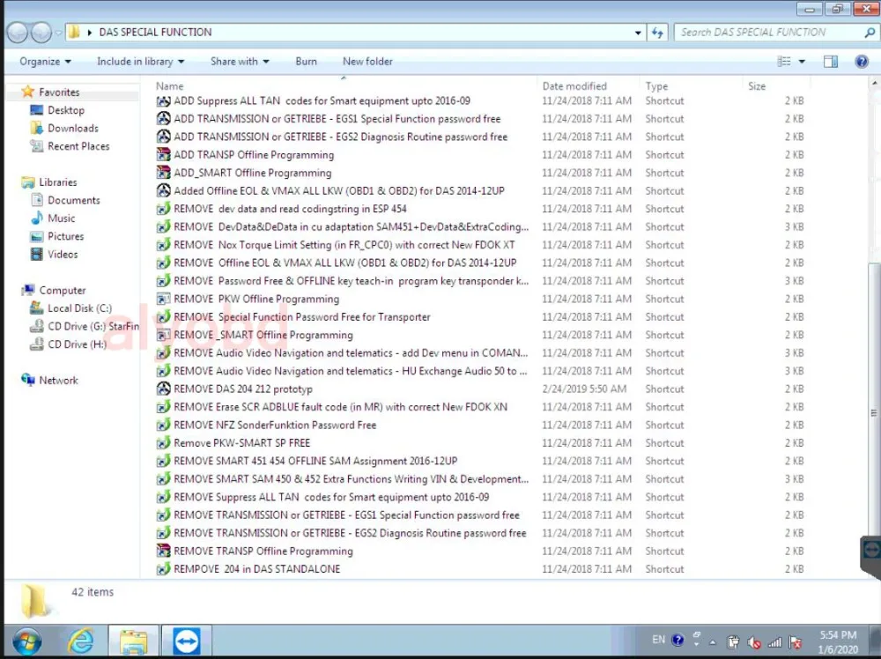The width and height of the screenshot is (881, 659).
Task: Open Downloads folder in sidebar
Action: pos(72,128)
